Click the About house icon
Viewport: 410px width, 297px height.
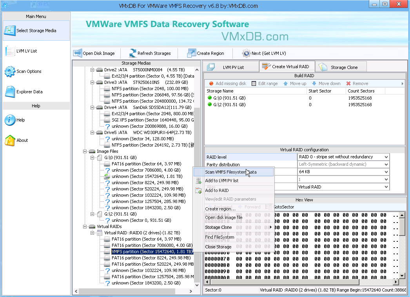tap(10, 140)
